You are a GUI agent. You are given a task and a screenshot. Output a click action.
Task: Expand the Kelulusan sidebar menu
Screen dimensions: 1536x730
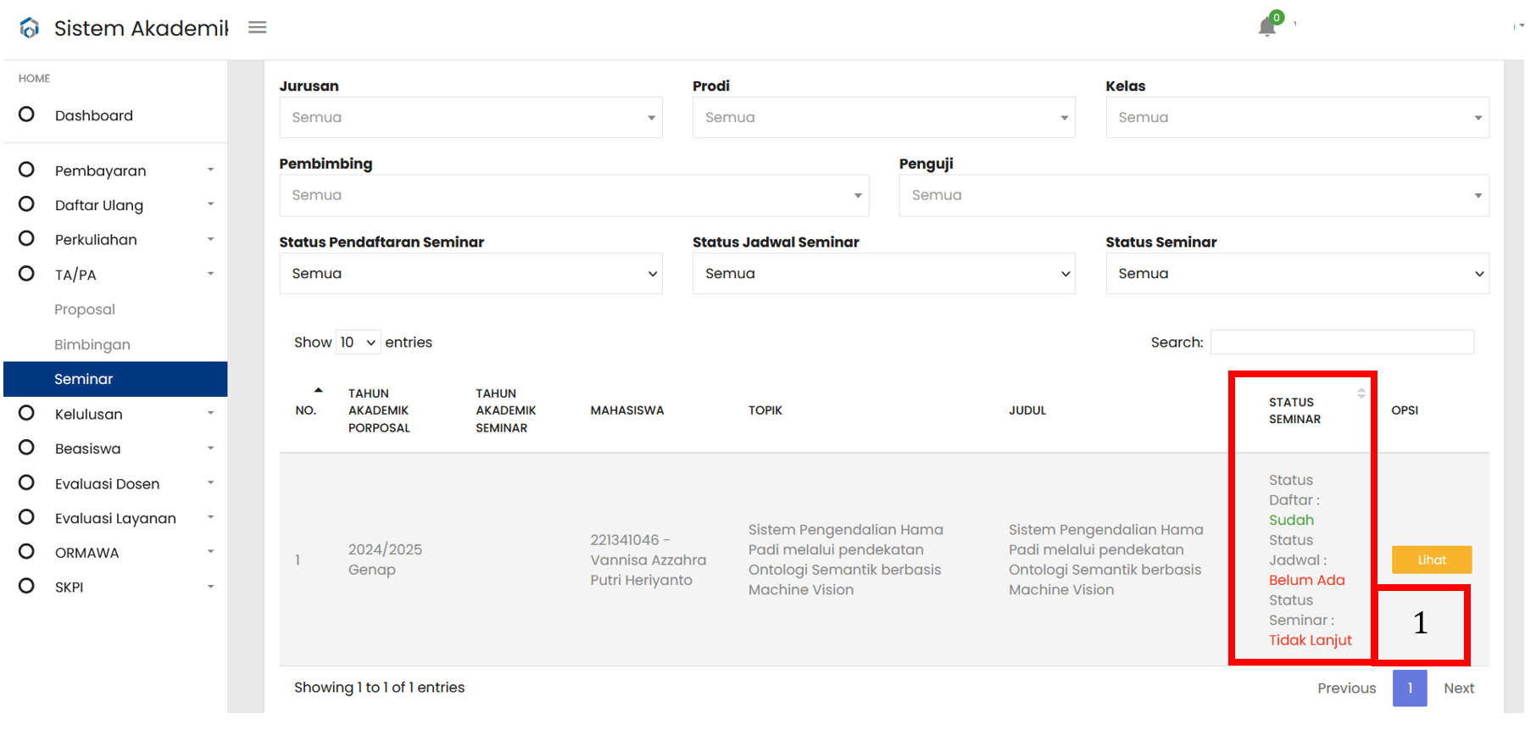[115, 414]
